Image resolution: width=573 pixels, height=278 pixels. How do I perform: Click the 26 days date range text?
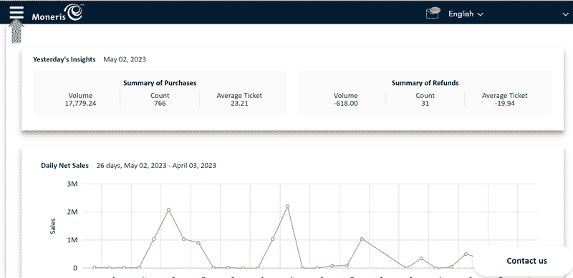pyautogui.click(x=156, y=166)
